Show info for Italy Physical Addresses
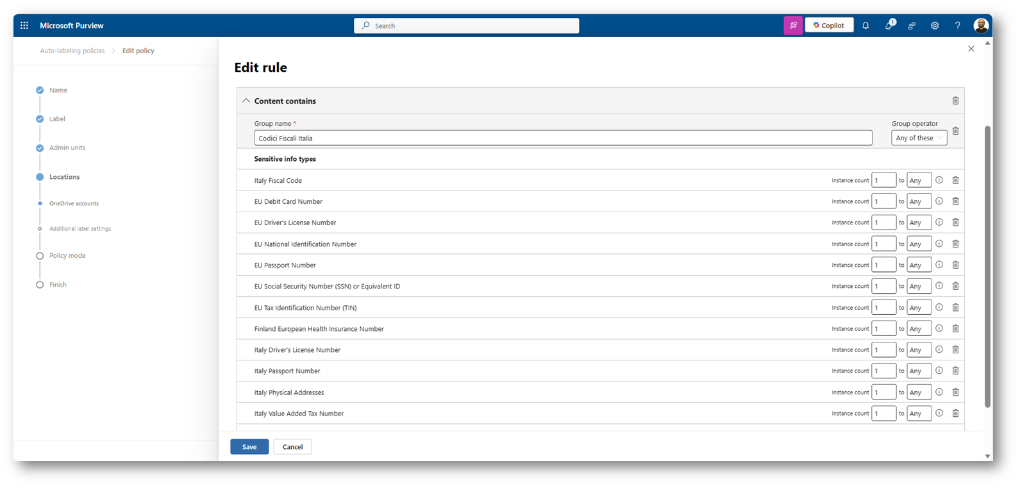Viewport: 1020px width, 488px height. (x=939, y=392)
